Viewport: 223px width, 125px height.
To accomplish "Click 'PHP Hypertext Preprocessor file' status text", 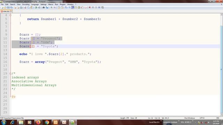I will click(x=12, y=118).
